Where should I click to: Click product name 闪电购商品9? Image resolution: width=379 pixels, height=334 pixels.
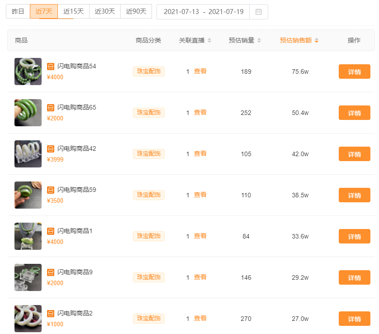click(x=75, y=272)
